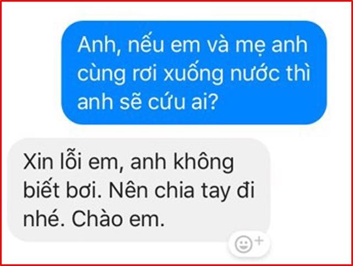Open the emoji reaction picker

(x=249, y=244)
